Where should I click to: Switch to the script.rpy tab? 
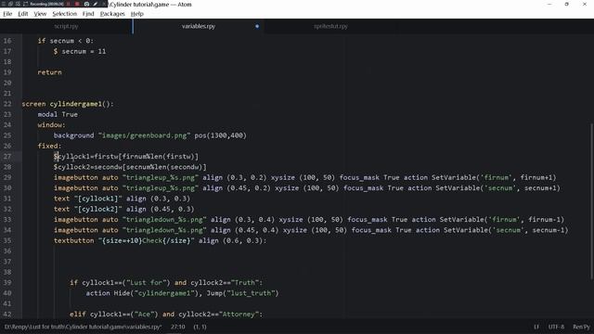(66, 26)
